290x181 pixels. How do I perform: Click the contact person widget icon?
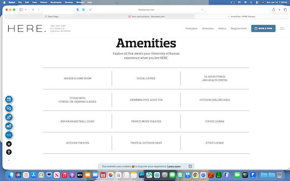coord(9,117)
